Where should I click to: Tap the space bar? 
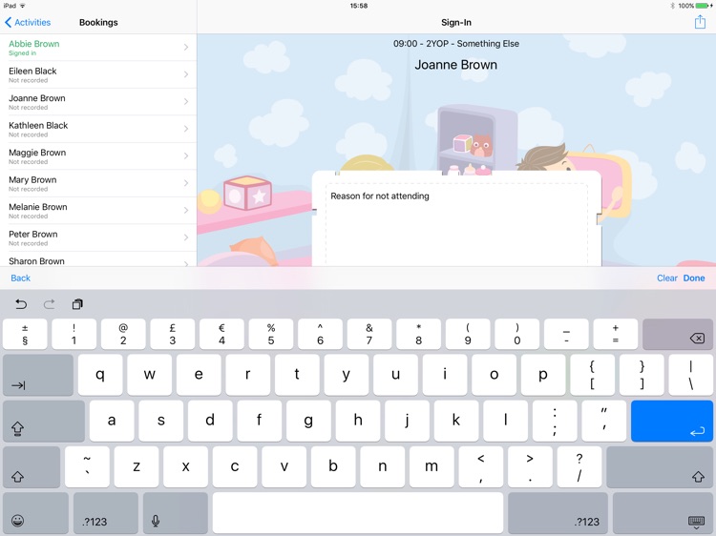tap(358, 513)
